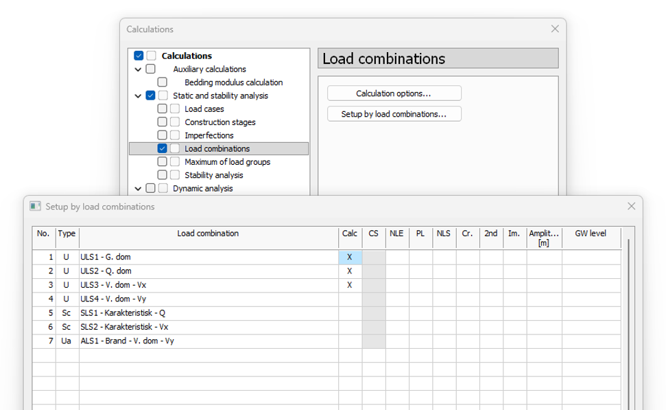Select row SLS1 - Karakteristisk - Q
The height and width of the screenshot is (410, 666).
[209, 313]
